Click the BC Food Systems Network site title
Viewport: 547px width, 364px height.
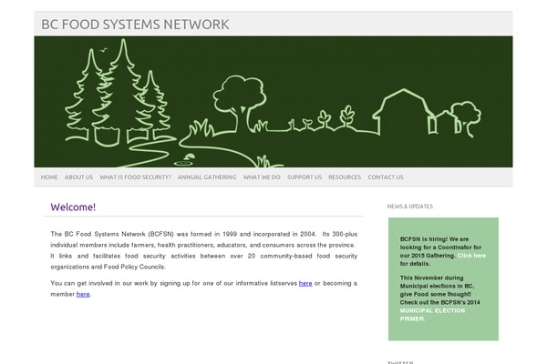(x=135, y=25)
